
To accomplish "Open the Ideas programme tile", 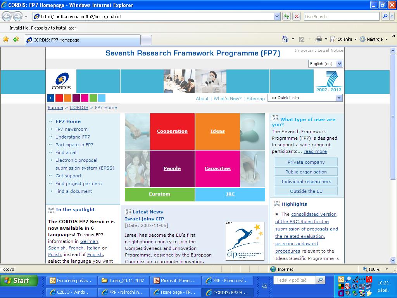I will click(x=217, y=131).
